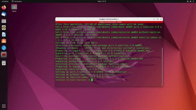This screenshot has height=110, width=196.
Task: Close the Terminator window
Action: coord(161,19)
